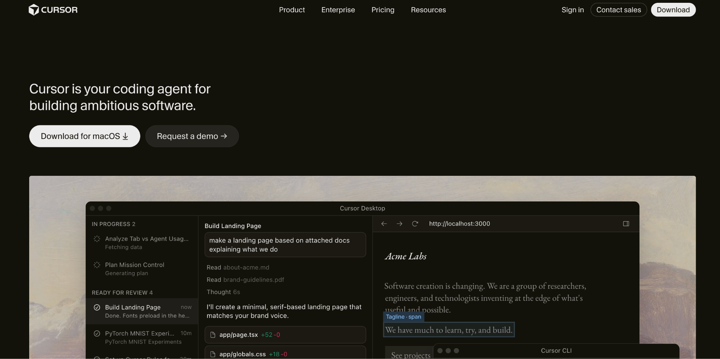Click the 'Acme Labs' heading in preview
The width and height of the screenshot is (720, 359).
tap(406, 257)
